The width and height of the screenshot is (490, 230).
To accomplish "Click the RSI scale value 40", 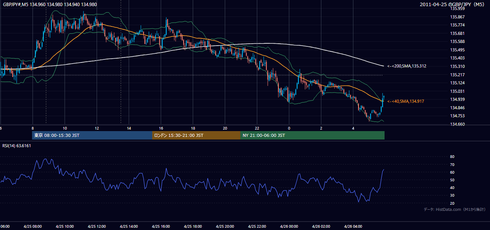I will point(452,187).
